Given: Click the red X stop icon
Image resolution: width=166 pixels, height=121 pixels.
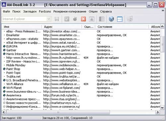Looking at the screenshot, I should (83, 19).
